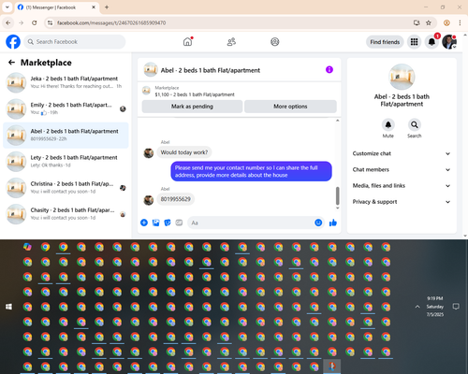The width and height of the screenshot is (468, 374).
Task: Expand Privacy & support section
Action: (x=402, y=202)
